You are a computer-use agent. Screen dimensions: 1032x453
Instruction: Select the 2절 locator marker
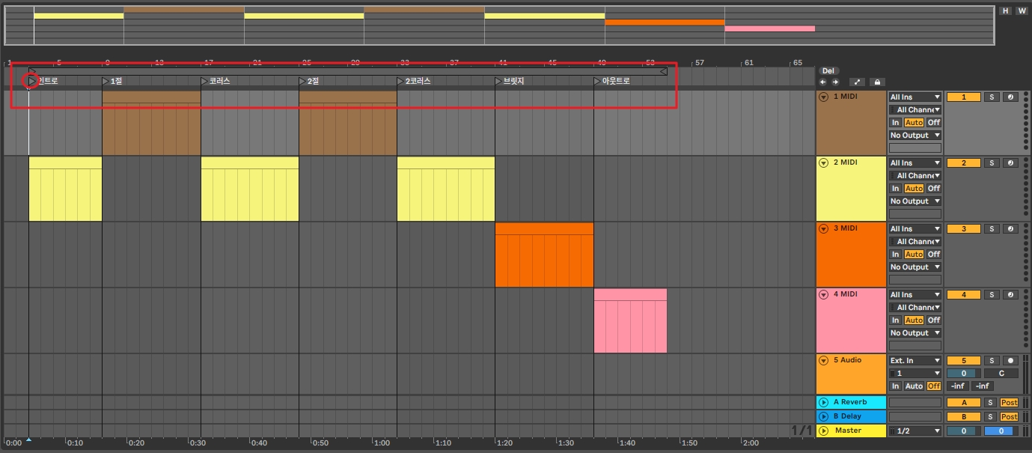click(x=309, y=81)
